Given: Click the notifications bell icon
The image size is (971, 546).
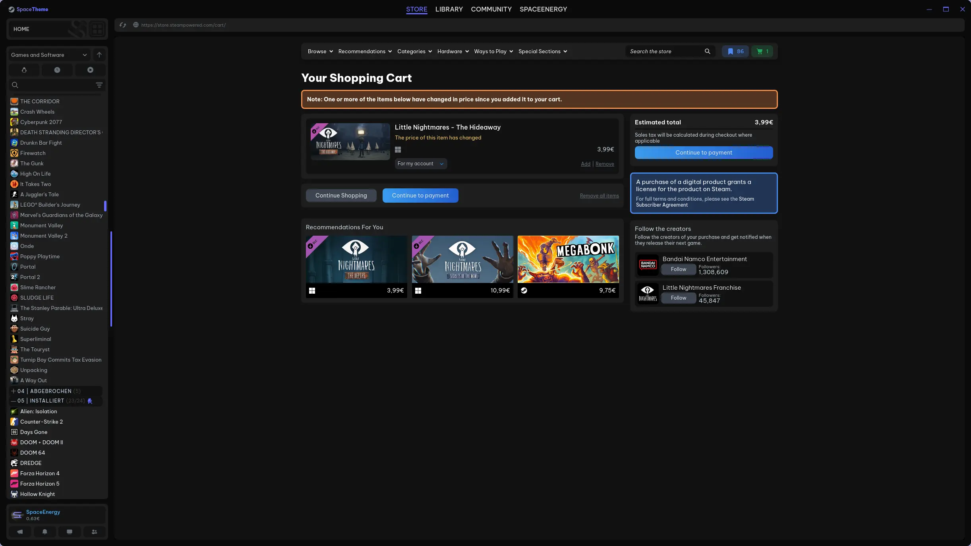Looking at the screenshot, I should [x=44, y=532].
